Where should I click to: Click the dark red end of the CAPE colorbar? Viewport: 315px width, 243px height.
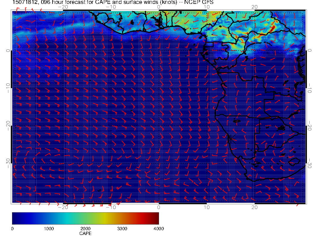click(156, 218)
